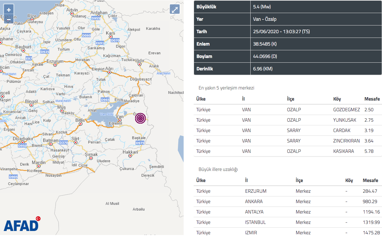Click the Erzurum city marker on map
The height and width of the screenshot is (236, 382).
[x=55, y=65]
